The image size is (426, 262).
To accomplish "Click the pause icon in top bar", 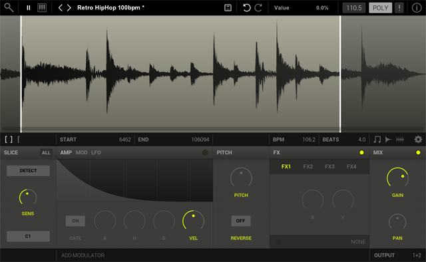I will [x=28, y=8].
